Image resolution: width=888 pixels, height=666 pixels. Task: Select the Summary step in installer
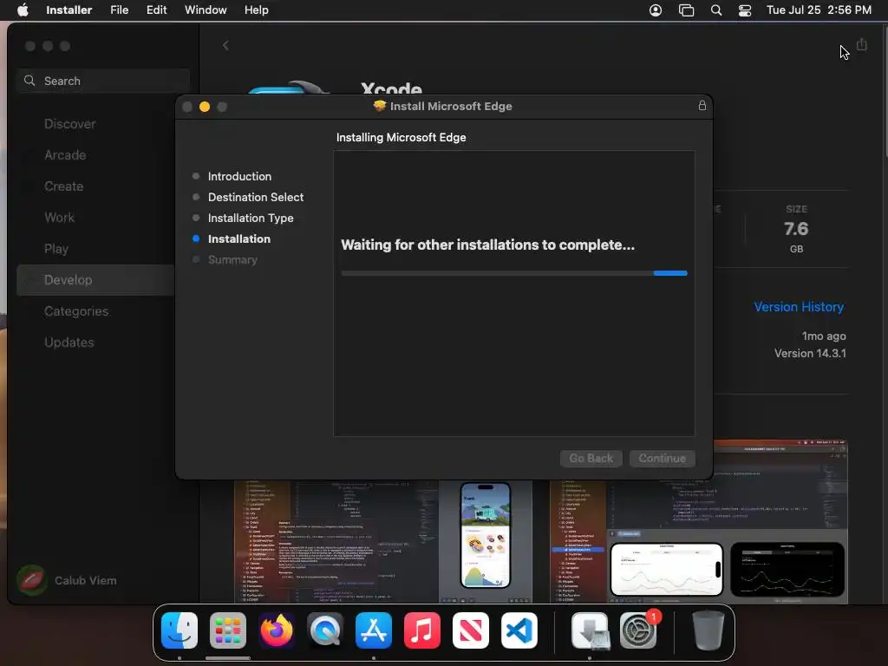tap(232, 259)
